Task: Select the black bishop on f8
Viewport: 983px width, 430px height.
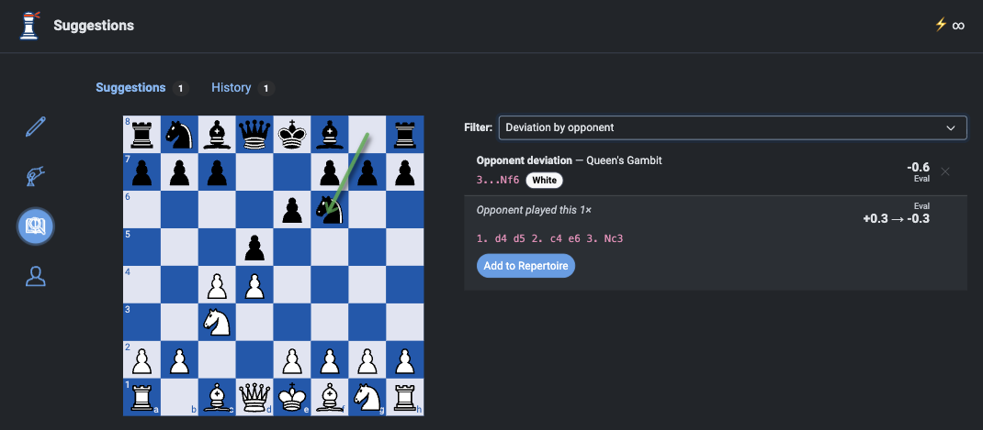Action: (329, 135)
